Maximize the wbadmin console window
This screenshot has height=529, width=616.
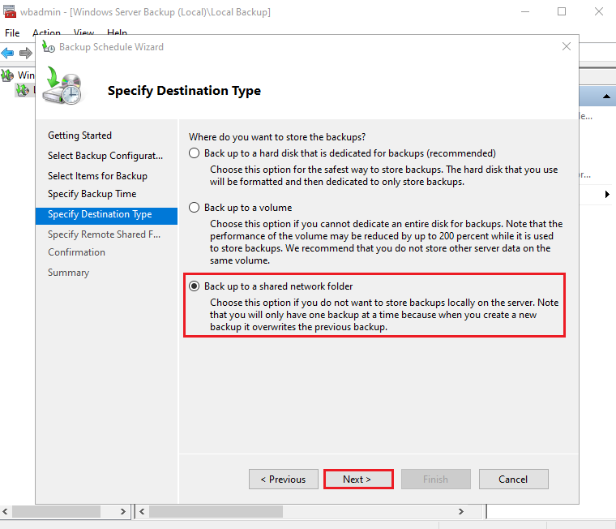(562, 12)
